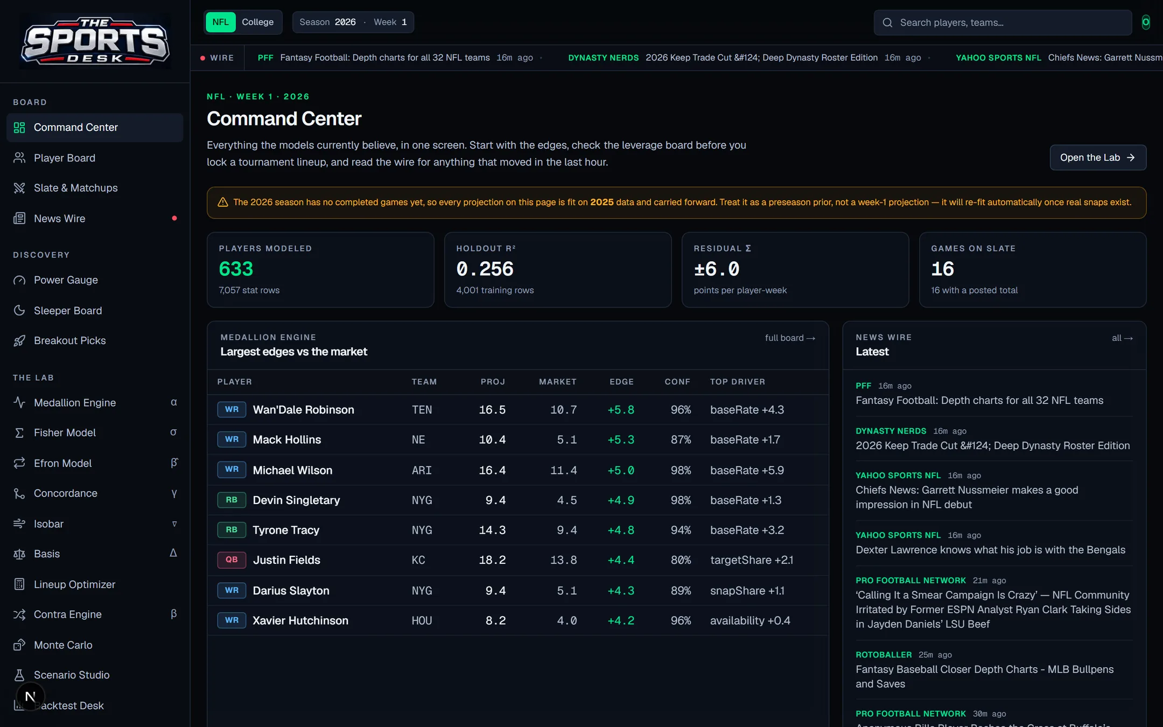Click the Players Modeled 633 card
The height and width of the screenshot is (727, 1163).
320,270
